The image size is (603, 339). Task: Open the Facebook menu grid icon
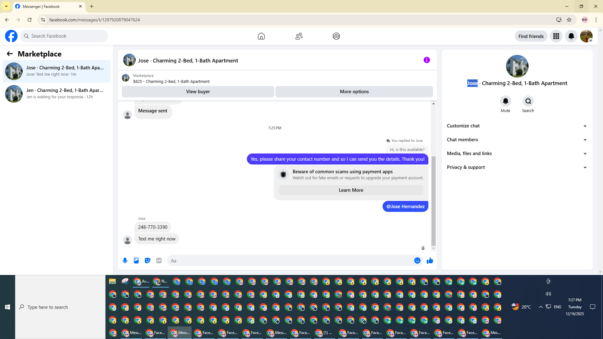point(556,36)
